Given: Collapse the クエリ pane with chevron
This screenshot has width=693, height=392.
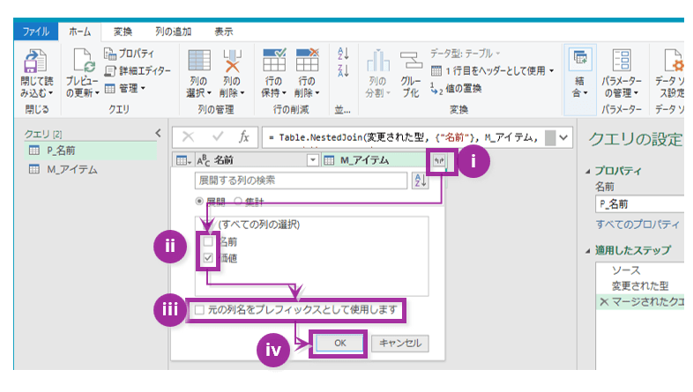Looking at the screenshot, I should point(157,133).
